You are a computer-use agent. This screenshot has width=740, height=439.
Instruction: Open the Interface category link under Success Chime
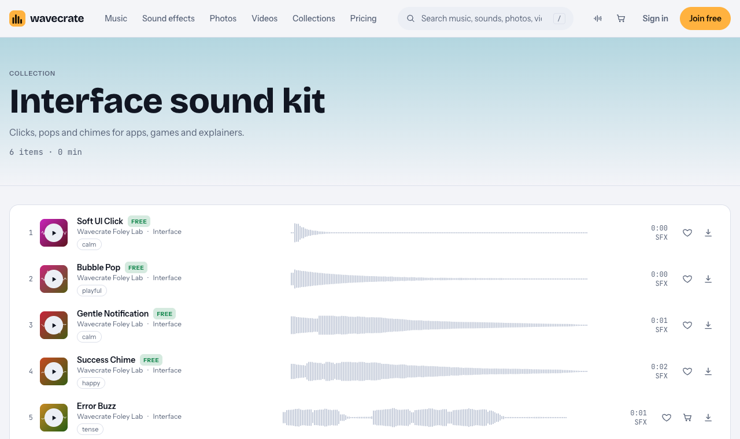click(167, 370)
